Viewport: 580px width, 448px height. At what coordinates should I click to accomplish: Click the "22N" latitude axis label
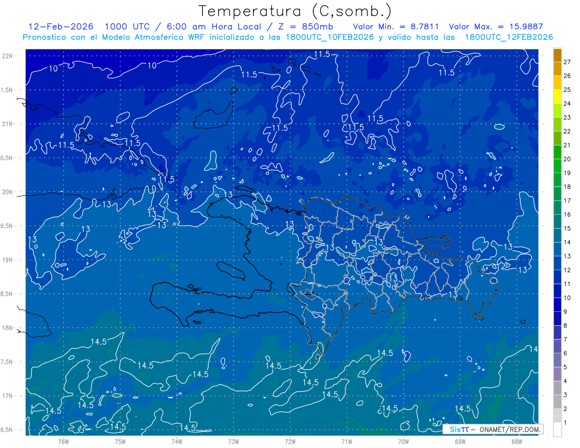click(x=7, y=56)
